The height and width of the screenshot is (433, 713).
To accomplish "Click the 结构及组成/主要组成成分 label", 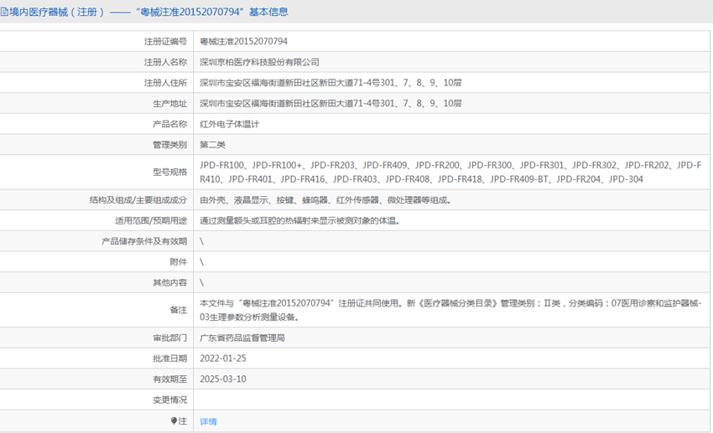I will click(x=138, y=199).
